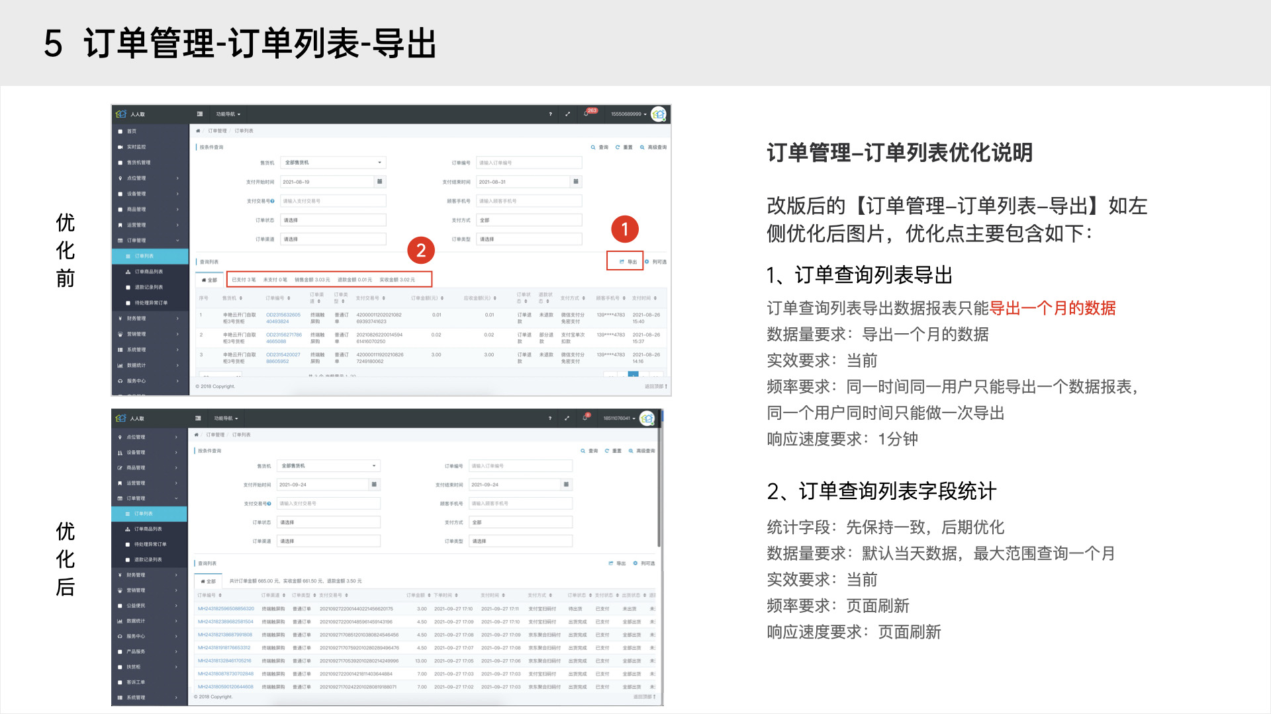Open 订单商品列表 in the 优化前 sidebar
The image size is (1271, 714).
[150, 272]
